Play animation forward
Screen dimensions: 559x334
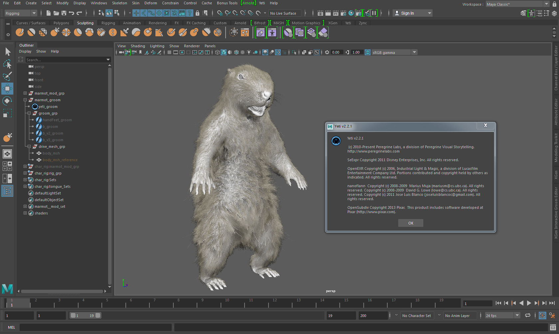529,303
